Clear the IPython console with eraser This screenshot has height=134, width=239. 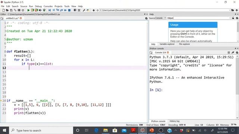(233, 52)
